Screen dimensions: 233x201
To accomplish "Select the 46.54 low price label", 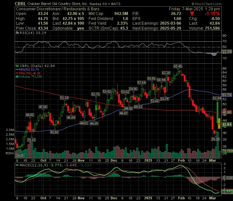I will (x=71, y=118).
